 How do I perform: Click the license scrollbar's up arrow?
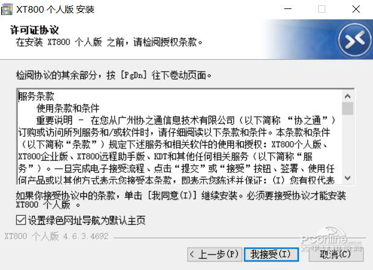[x=348, y=96]
